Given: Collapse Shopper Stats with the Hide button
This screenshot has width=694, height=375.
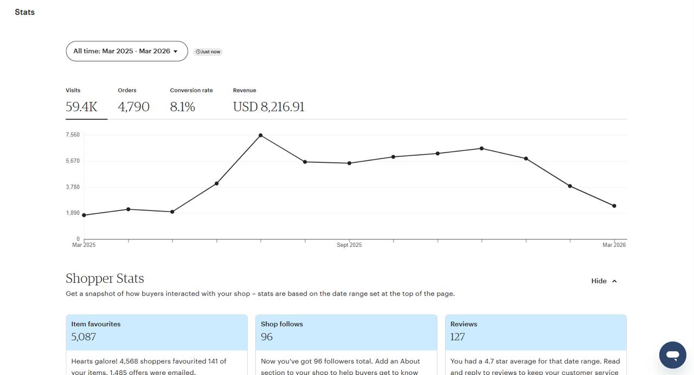Looking at the screenshot, I should pyautogui.click(x=604, y=281).
